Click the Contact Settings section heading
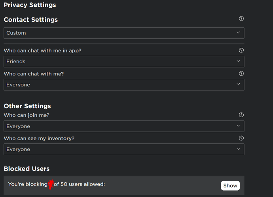Screen dimensions: 273x197 click(30, 19)
